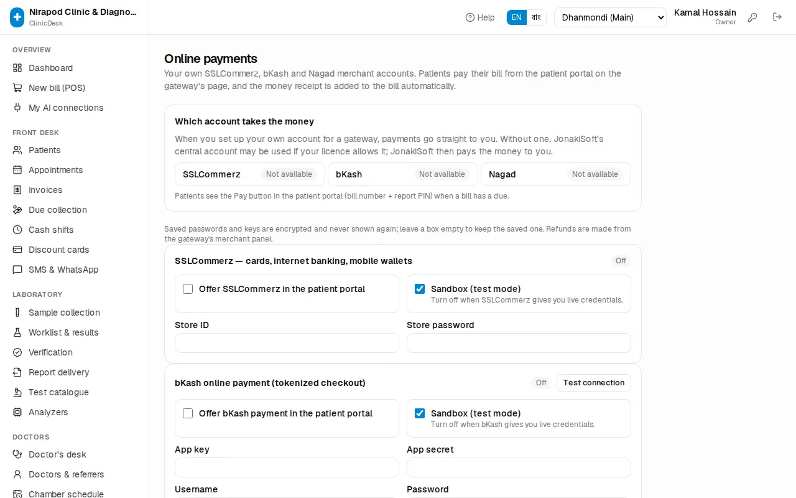Click the Kamal Hossain user name
Viewport: 796px width, 498px height.
705,12
